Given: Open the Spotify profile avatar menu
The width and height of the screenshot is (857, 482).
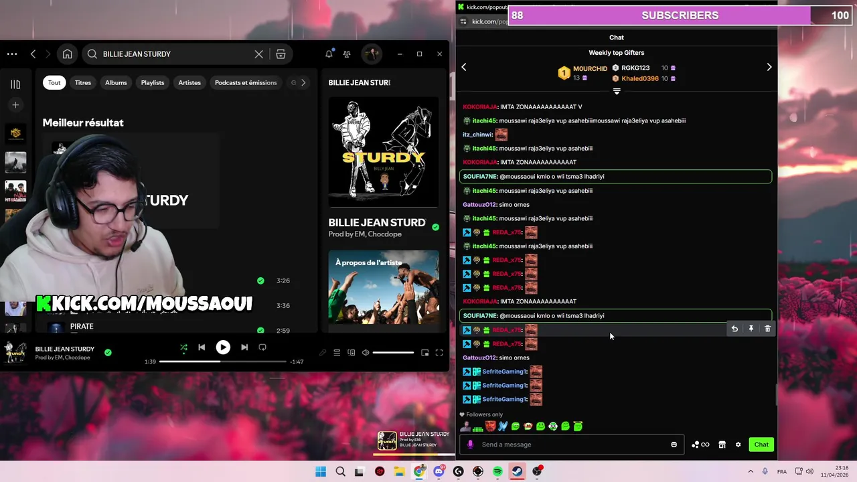Looking at the screenshot, I should pyautogui.click(x=372, y=54).
